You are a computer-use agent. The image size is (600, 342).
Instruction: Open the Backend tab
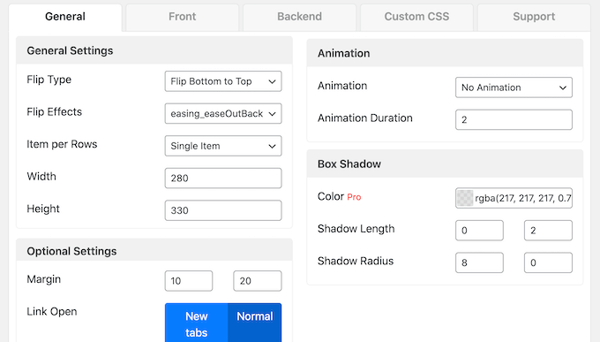click(299, 17)
